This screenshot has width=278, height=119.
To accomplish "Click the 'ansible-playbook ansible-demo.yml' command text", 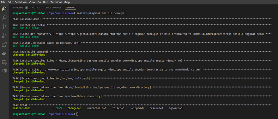I will 101,13.
